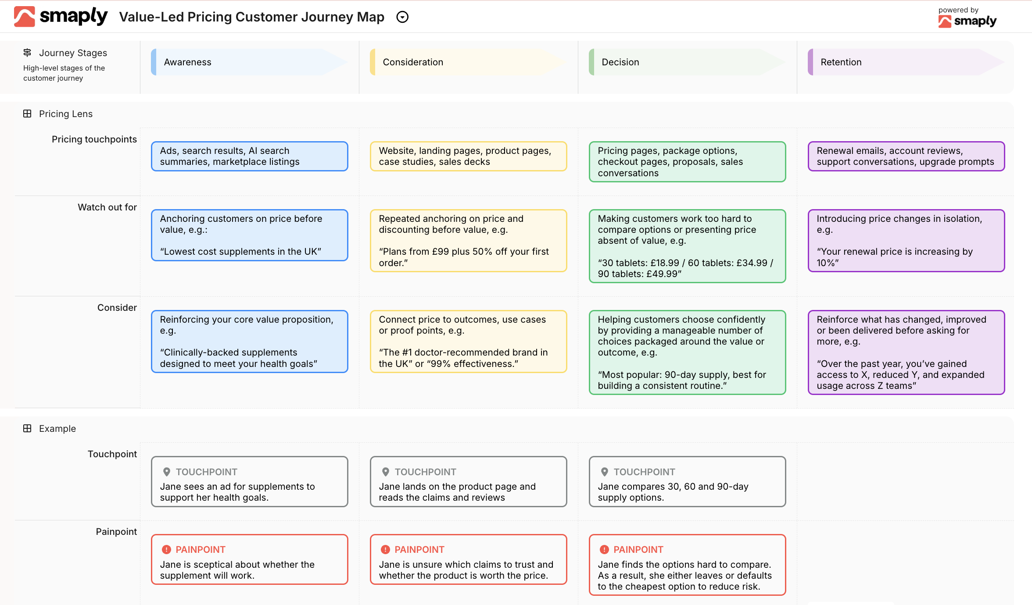Click the Pricing Lens section header
This screenshot has width=1032, height=605.
[x=66, y=114]
